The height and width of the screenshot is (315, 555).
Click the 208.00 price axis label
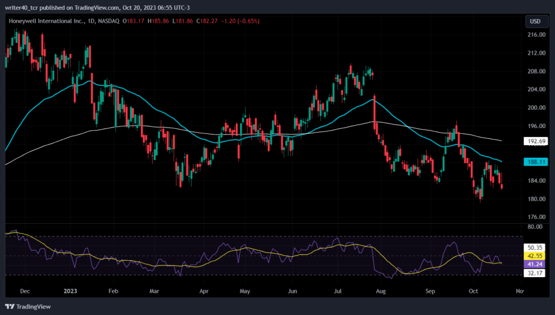pos(536,71)
